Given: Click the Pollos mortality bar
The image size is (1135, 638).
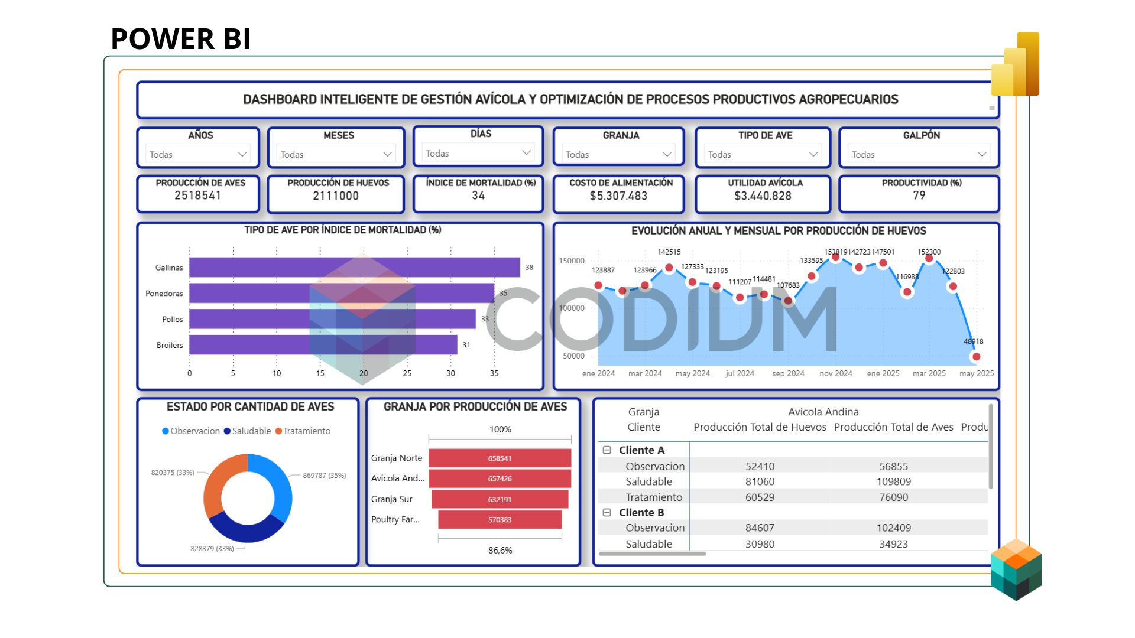Looking at the screenshot, I should pyautogui.click(x=333, y=319).
